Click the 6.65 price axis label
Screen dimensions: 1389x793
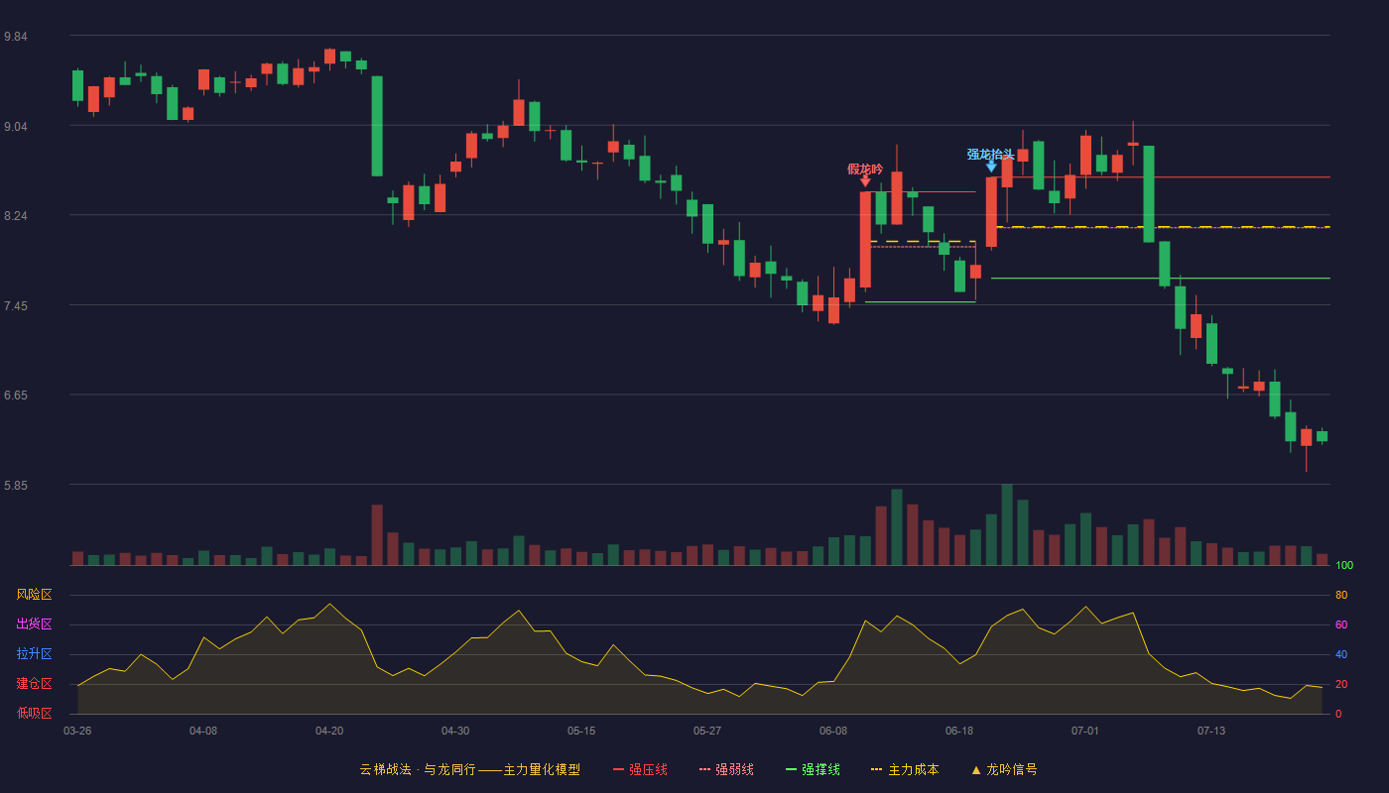[x=16, y=396]
